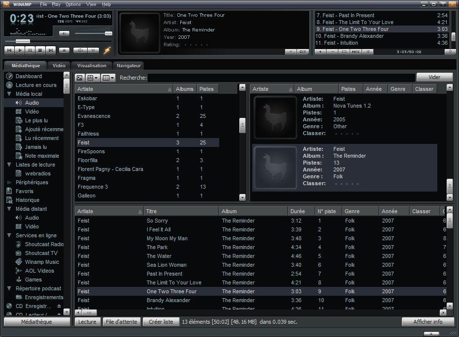This screenshot has width=459, height=337.
Task: Open the view layout dropdown beside Recherche
Action: tap(108, 78)
